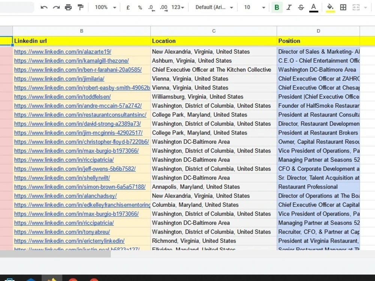
Task: Open the fill color picker
Action: pos(330,7)
